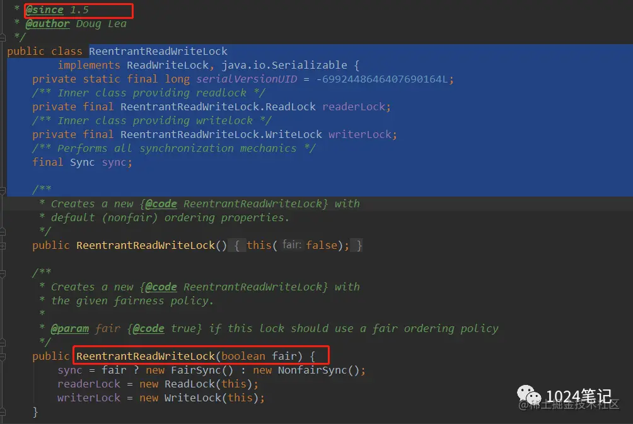633x424 pixels.
Task: Click 'NonfairSync()' in the sync assignment
Action: point(318,370)
